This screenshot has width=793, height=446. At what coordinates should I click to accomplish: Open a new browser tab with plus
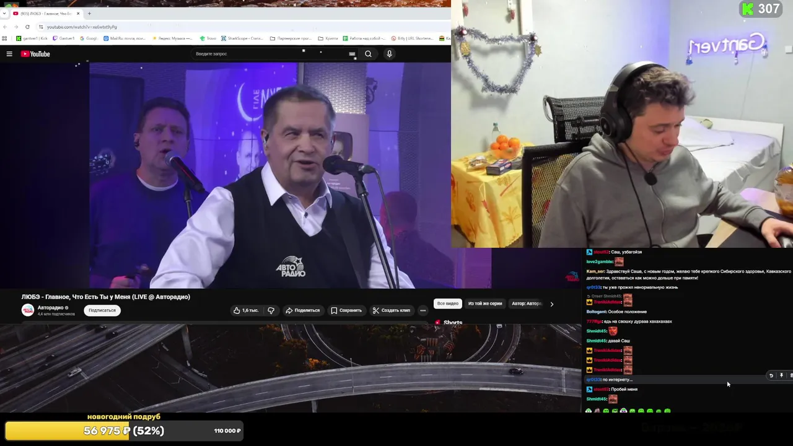pyautogui.click(x=89, y=13)
